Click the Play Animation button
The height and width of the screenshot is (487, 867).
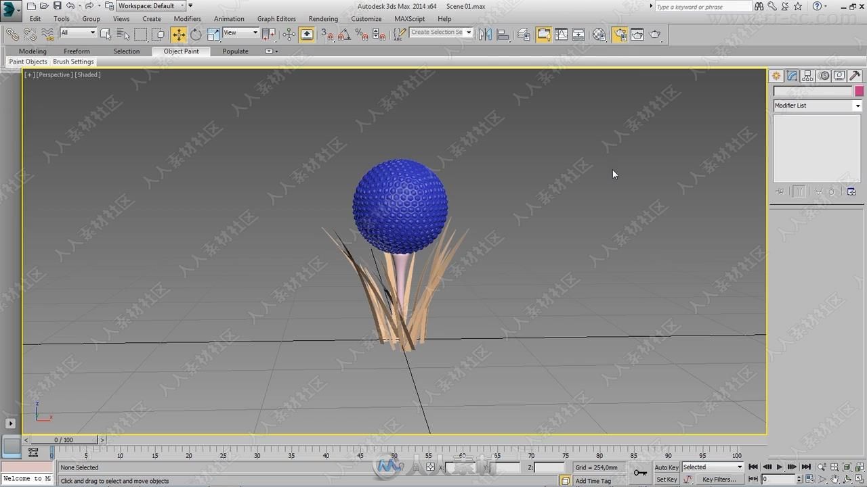pyautogui.click(x=780, y=467)
